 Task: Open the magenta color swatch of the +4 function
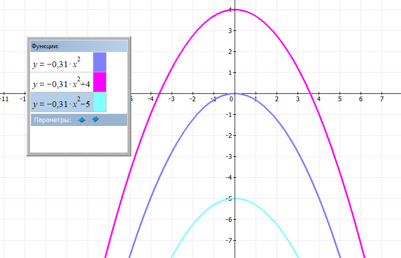100,82
